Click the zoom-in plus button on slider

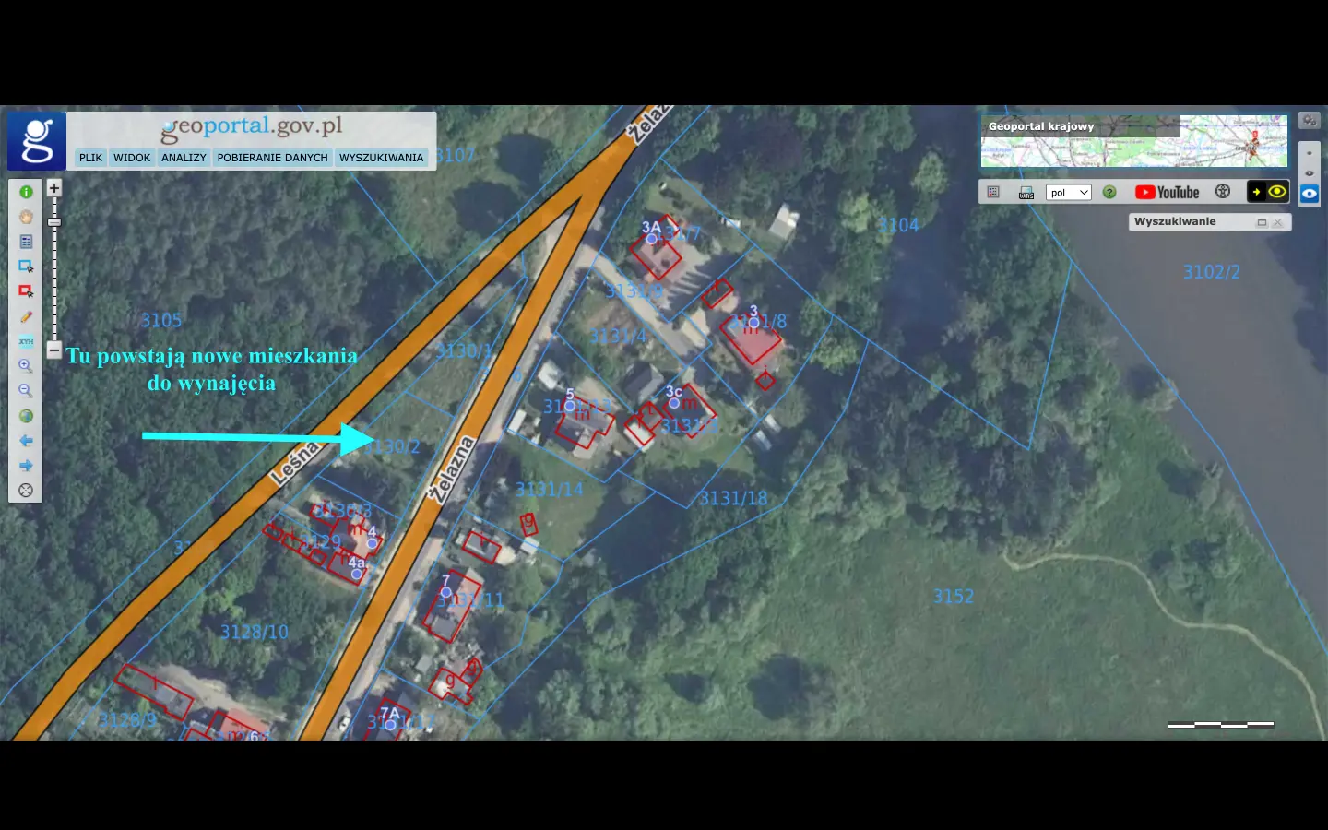[x=54, y=188]
